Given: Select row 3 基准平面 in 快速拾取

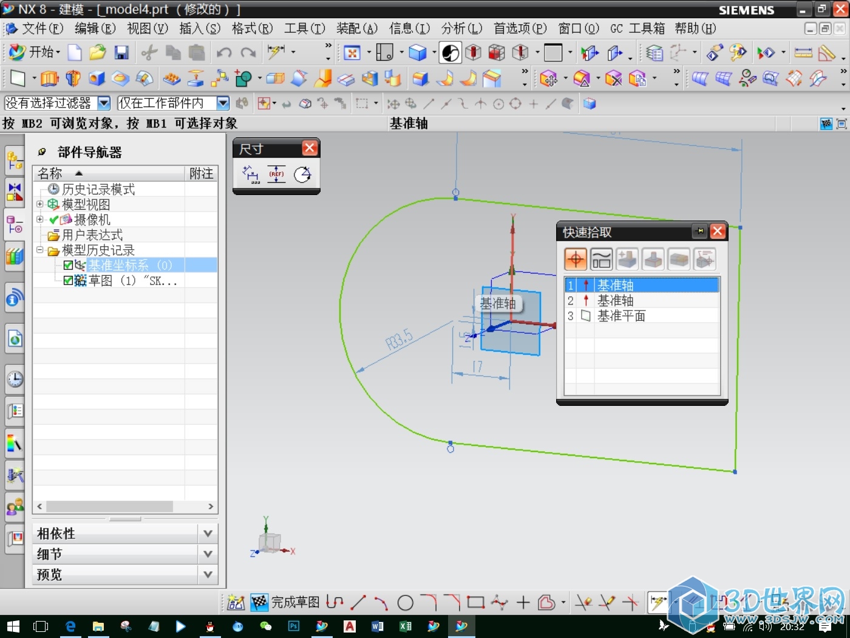Looking at the screenshot, I should coord(642,316).
